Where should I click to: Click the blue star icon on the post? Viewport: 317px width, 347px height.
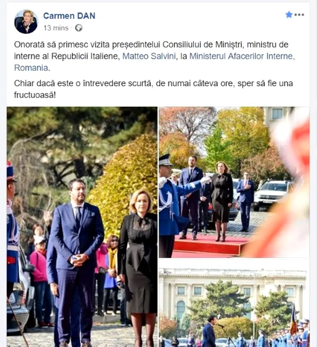(x=289, y=15)
